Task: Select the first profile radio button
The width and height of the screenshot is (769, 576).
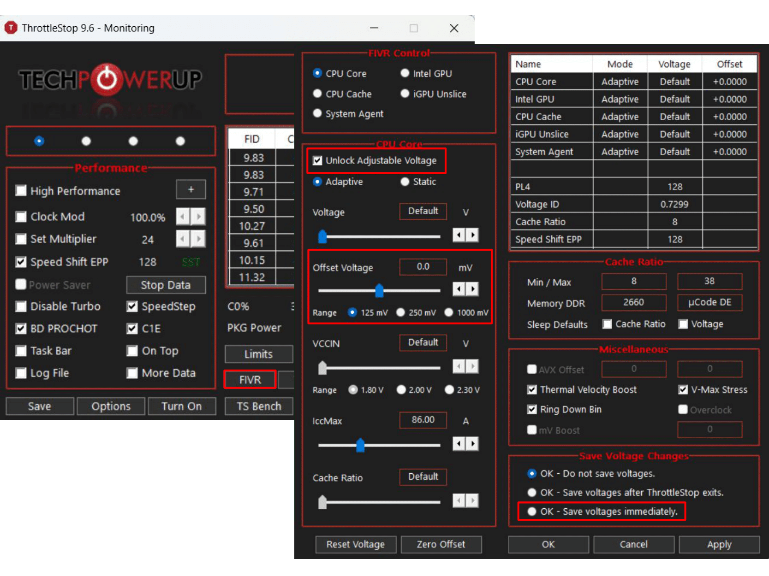Action: 39,141
